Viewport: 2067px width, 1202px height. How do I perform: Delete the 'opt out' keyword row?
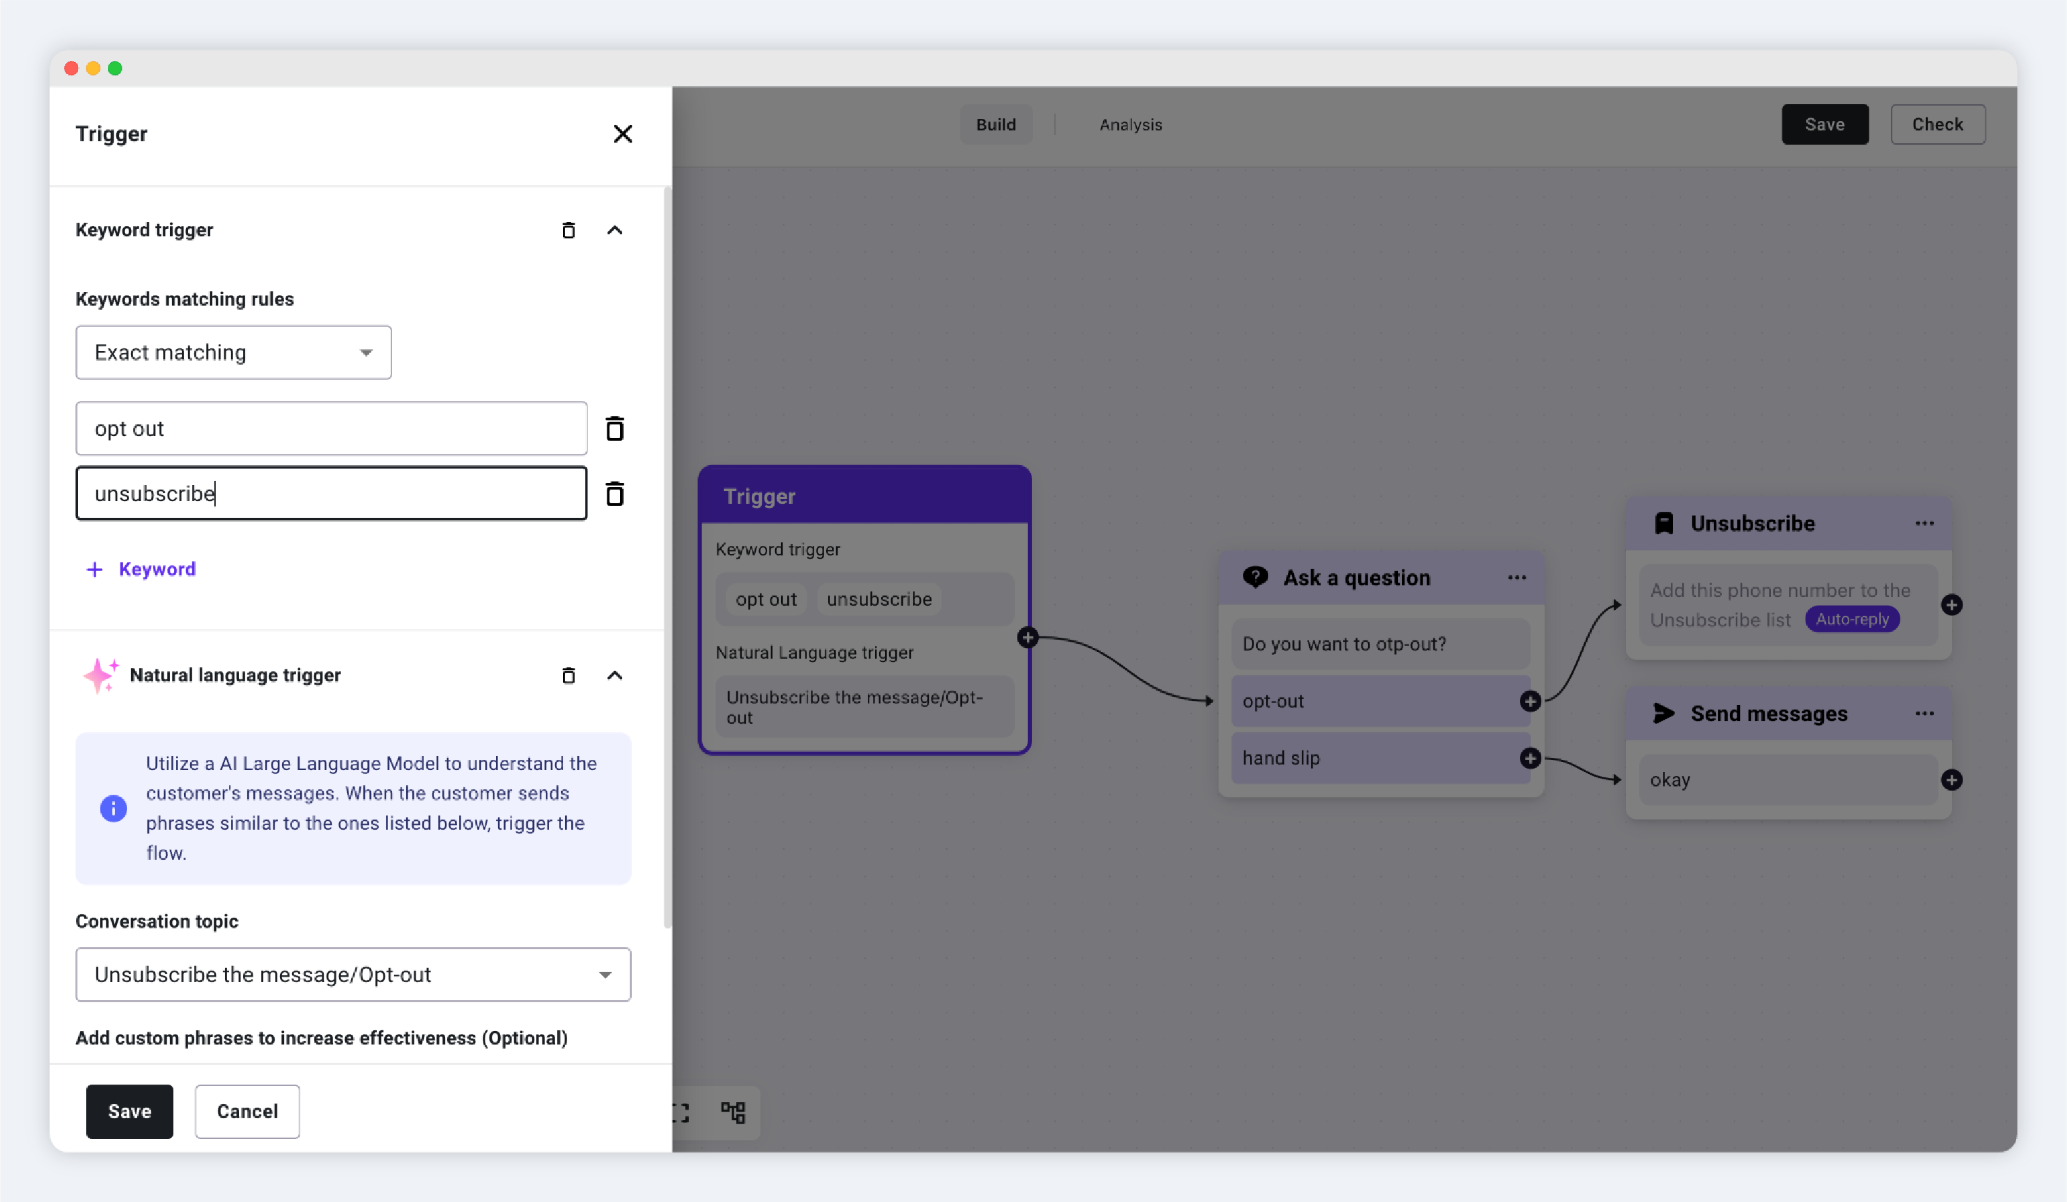click(614, 429)
